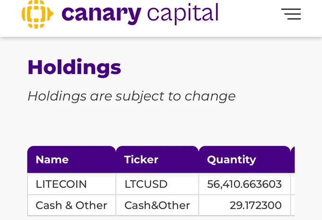This screenshot has height=220, width=322.
Task: Click the 'Holdings are subject to change' note
Action: (131, 96)
